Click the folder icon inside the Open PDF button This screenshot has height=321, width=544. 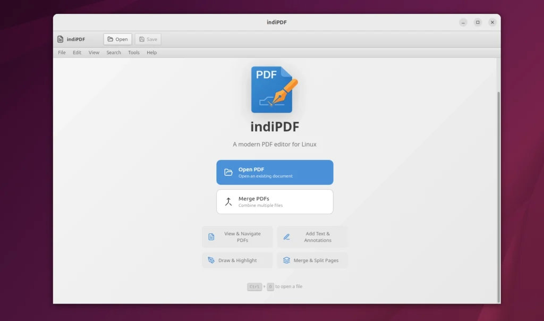pos(228,172)
